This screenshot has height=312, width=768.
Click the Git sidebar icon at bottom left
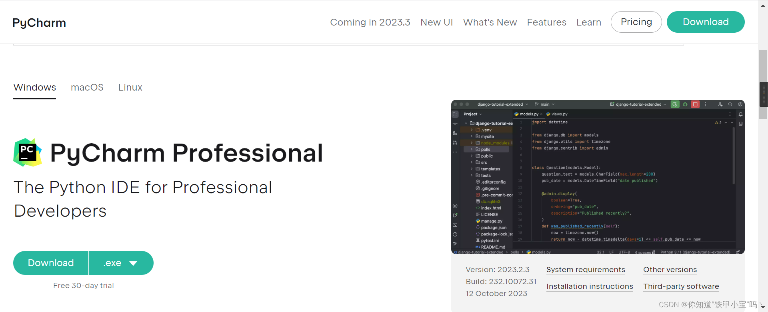[455, 243]
